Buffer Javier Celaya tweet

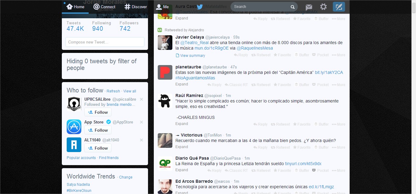302,55
